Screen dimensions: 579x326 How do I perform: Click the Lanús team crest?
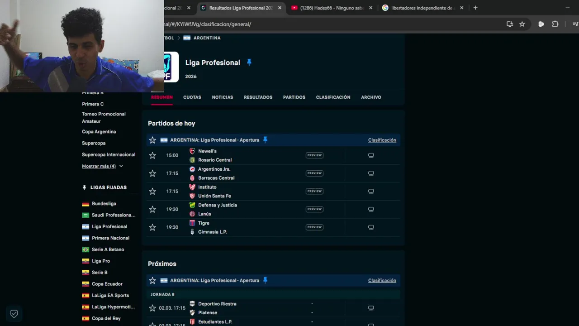(x=192, y=214)
